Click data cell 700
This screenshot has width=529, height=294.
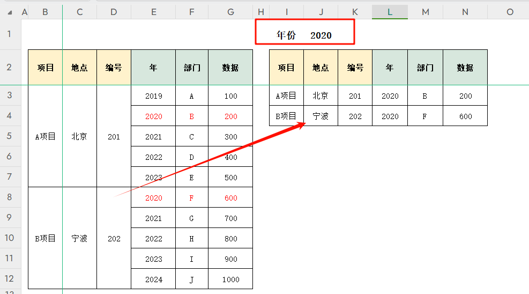click(x=230, y=218)
